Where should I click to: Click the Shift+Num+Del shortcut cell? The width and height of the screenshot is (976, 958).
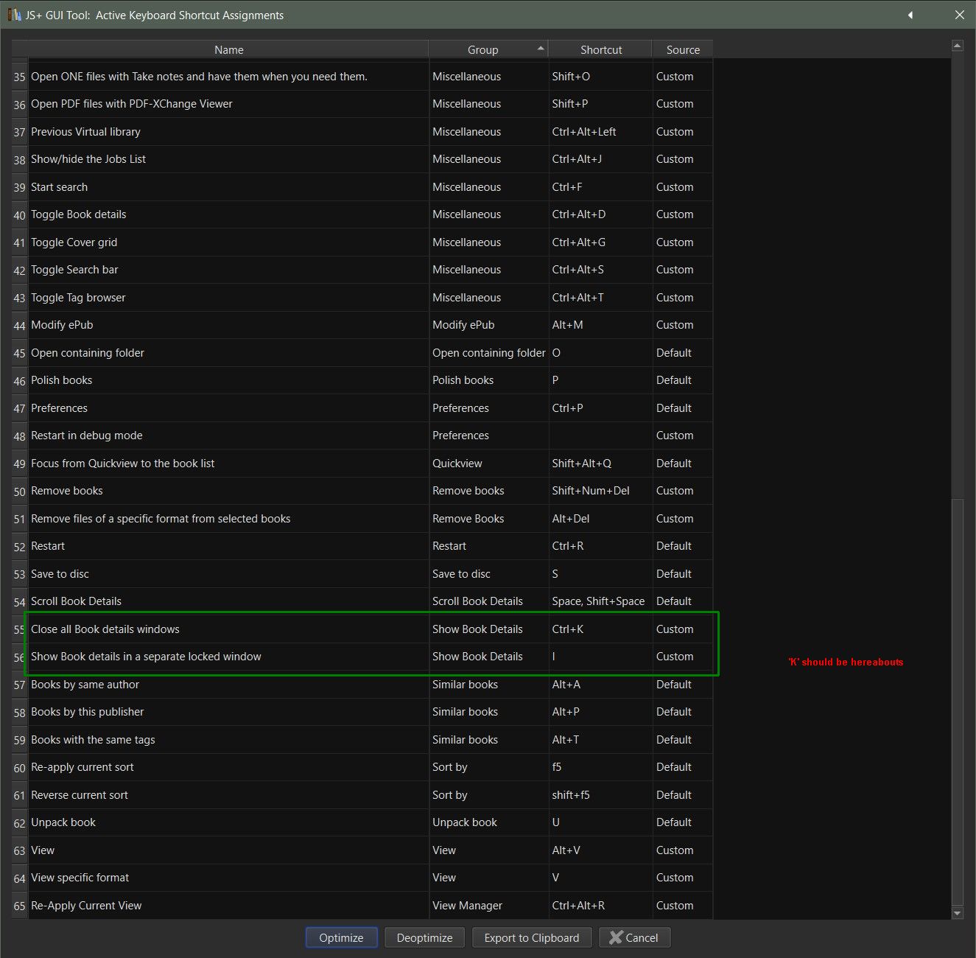coord(600,491)
